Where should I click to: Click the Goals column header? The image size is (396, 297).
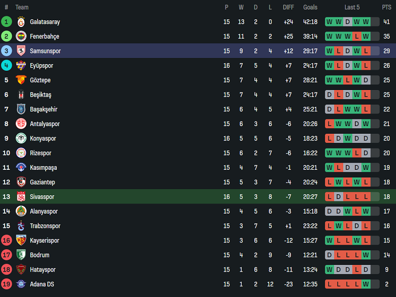[x=310, y=7]
